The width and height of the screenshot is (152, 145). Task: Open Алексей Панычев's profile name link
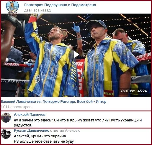30,115
